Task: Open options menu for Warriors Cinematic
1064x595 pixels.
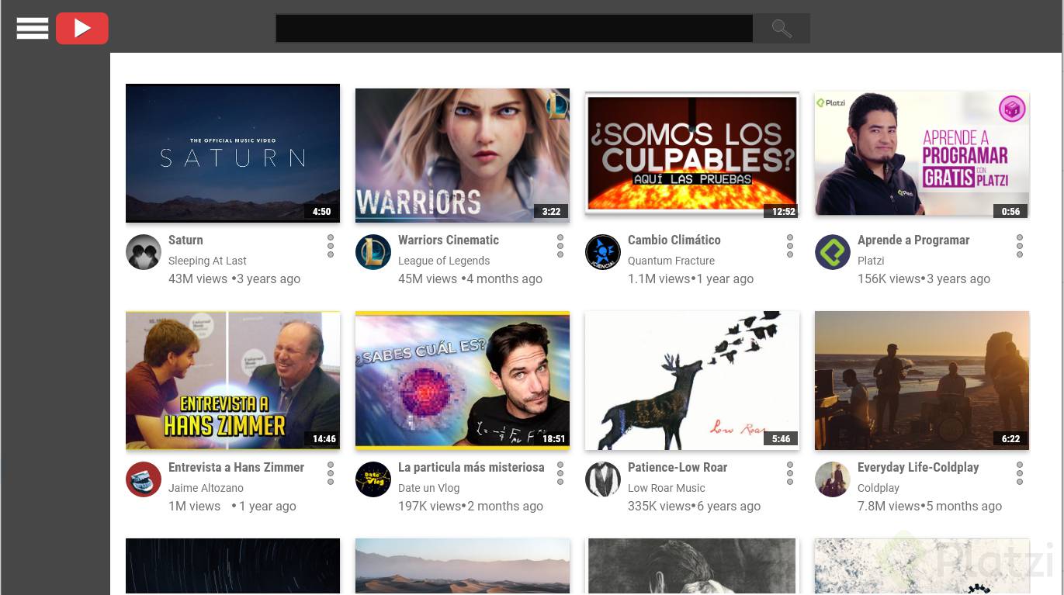Action: [x=560, y=246]
